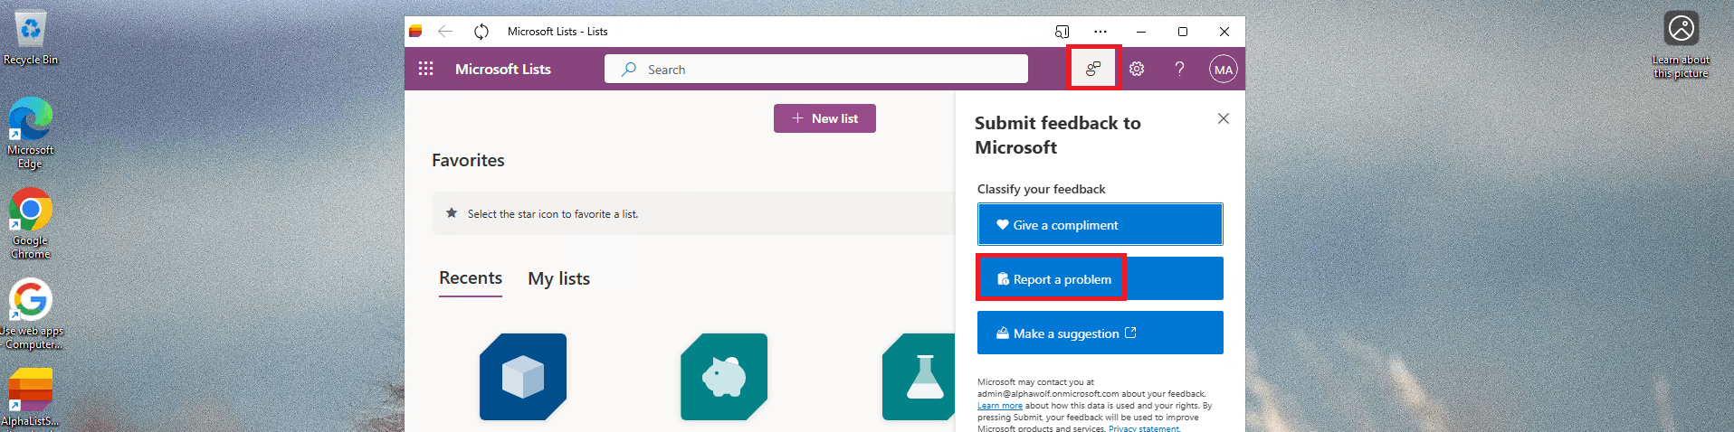
Task: Open the feedback icon in header
Action: pyautogui.click(x=1093, y=69)
